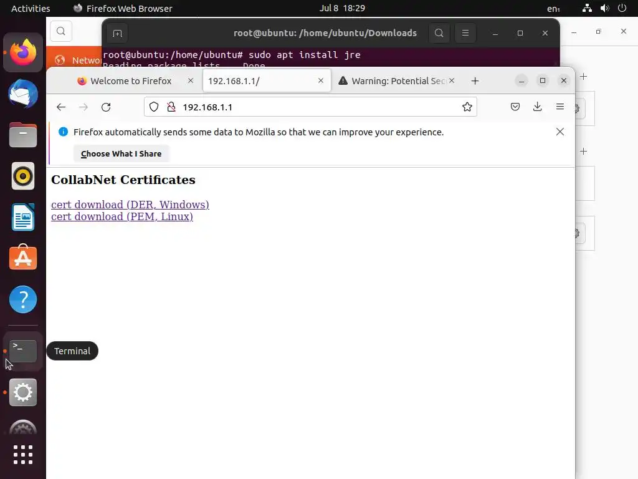Image resolution: width=638 pixels, height=479 pixels.
Task: Maximize the Firefox window
Action: click(543, 80)
